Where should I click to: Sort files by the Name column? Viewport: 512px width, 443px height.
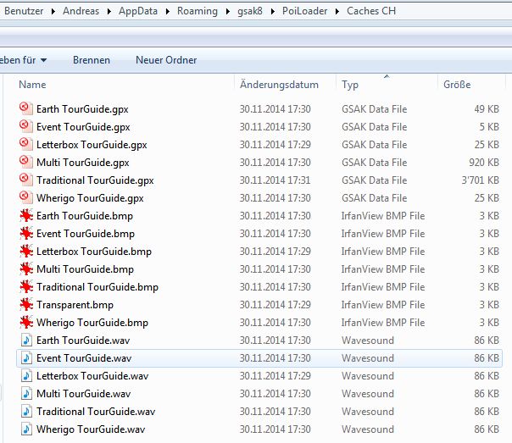[x=32, y=85]
